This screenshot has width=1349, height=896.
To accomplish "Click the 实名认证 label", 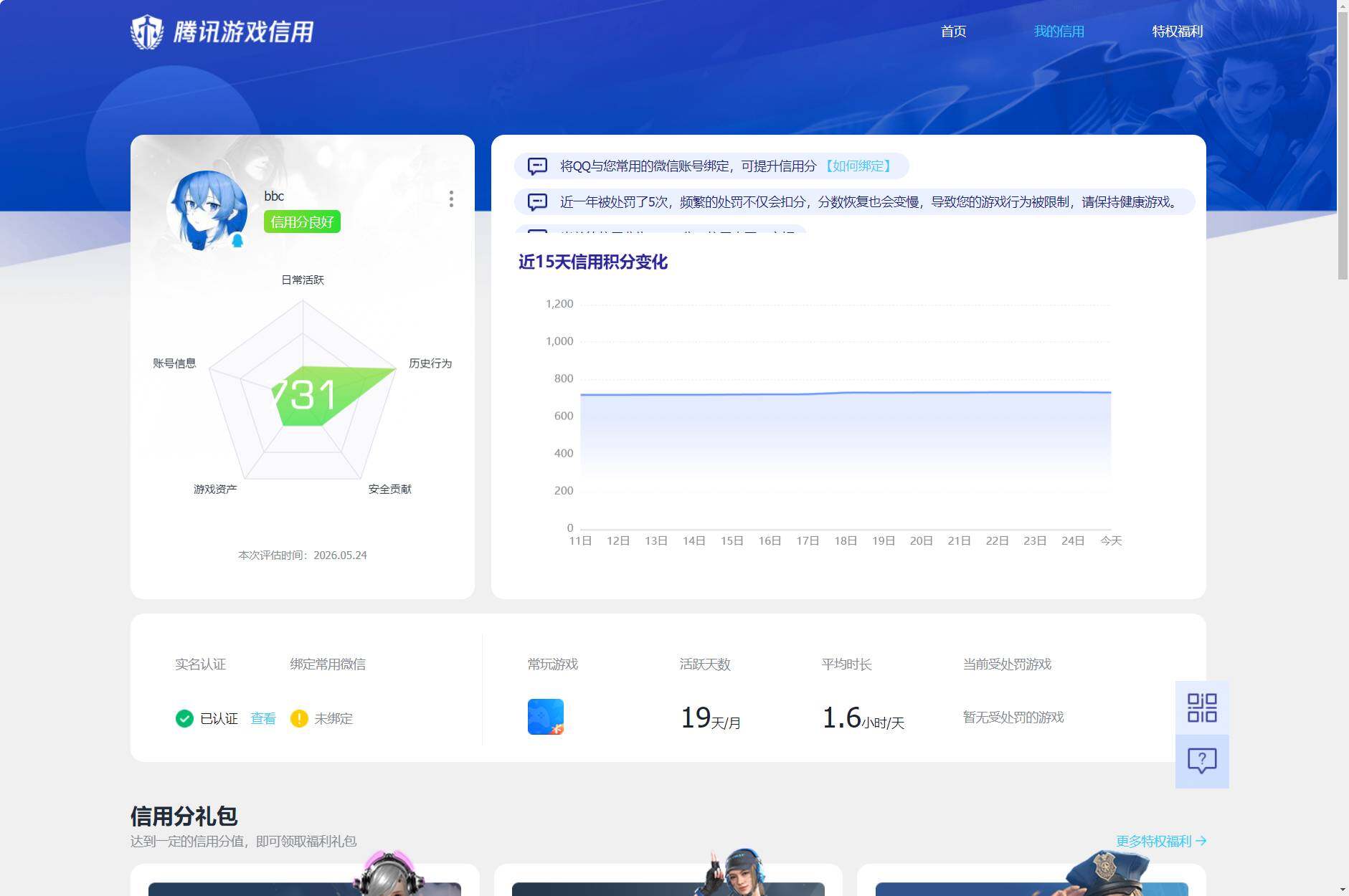I will [x=201, y=664].
